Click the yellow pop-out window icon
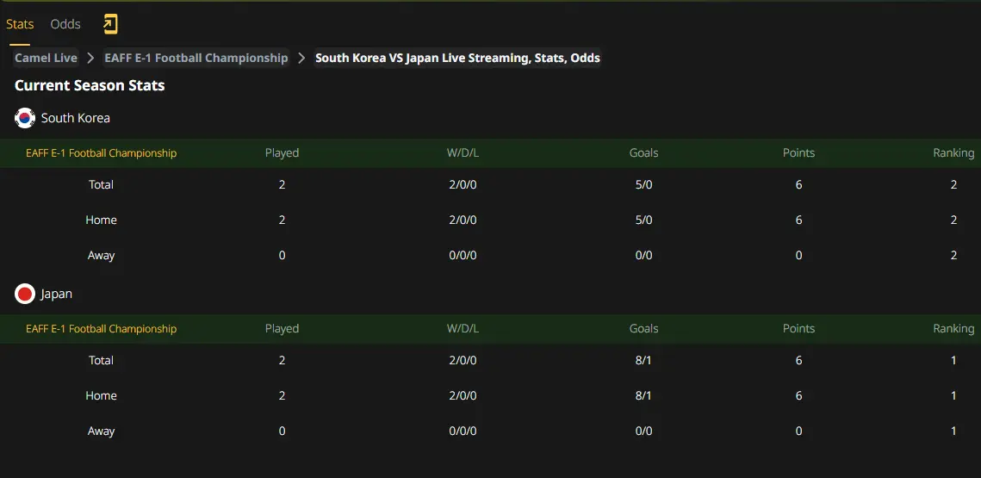 tap(110, 24)
